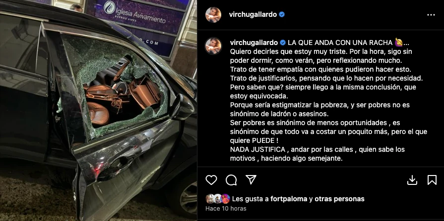Open the avatar beside the caption

(213, 45)
